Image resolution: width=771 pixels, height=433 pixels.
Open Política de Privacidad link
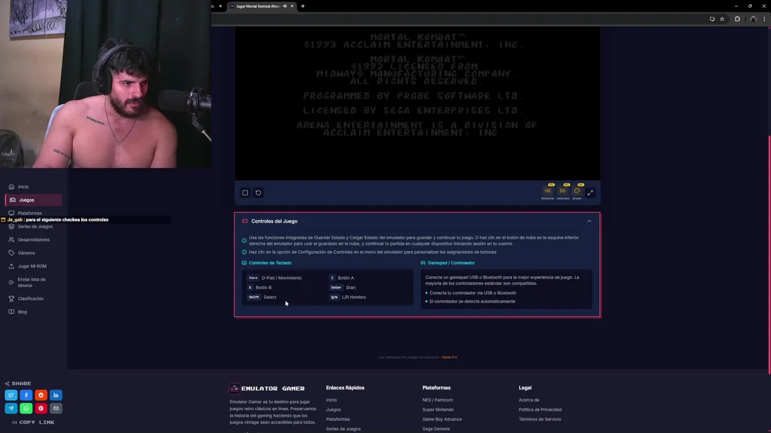tap(540, 410)
